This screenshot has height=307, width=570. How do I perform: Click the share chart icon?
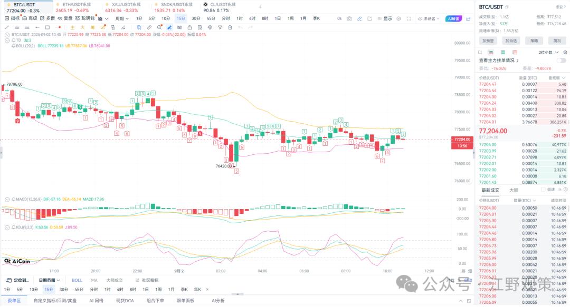coord(468,18)
